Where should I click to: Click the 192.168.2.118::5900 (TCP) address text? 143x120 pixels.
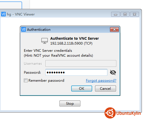(x=71, y=43)
